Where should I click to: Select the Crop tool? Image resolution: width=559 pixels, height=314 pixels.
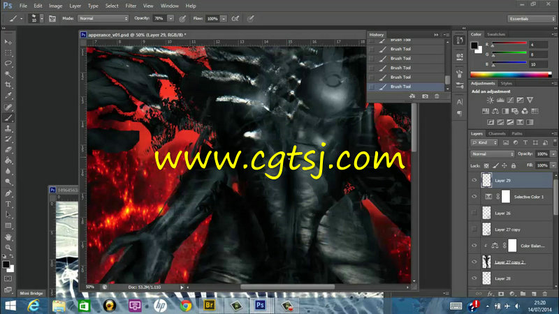click(8, 84)
